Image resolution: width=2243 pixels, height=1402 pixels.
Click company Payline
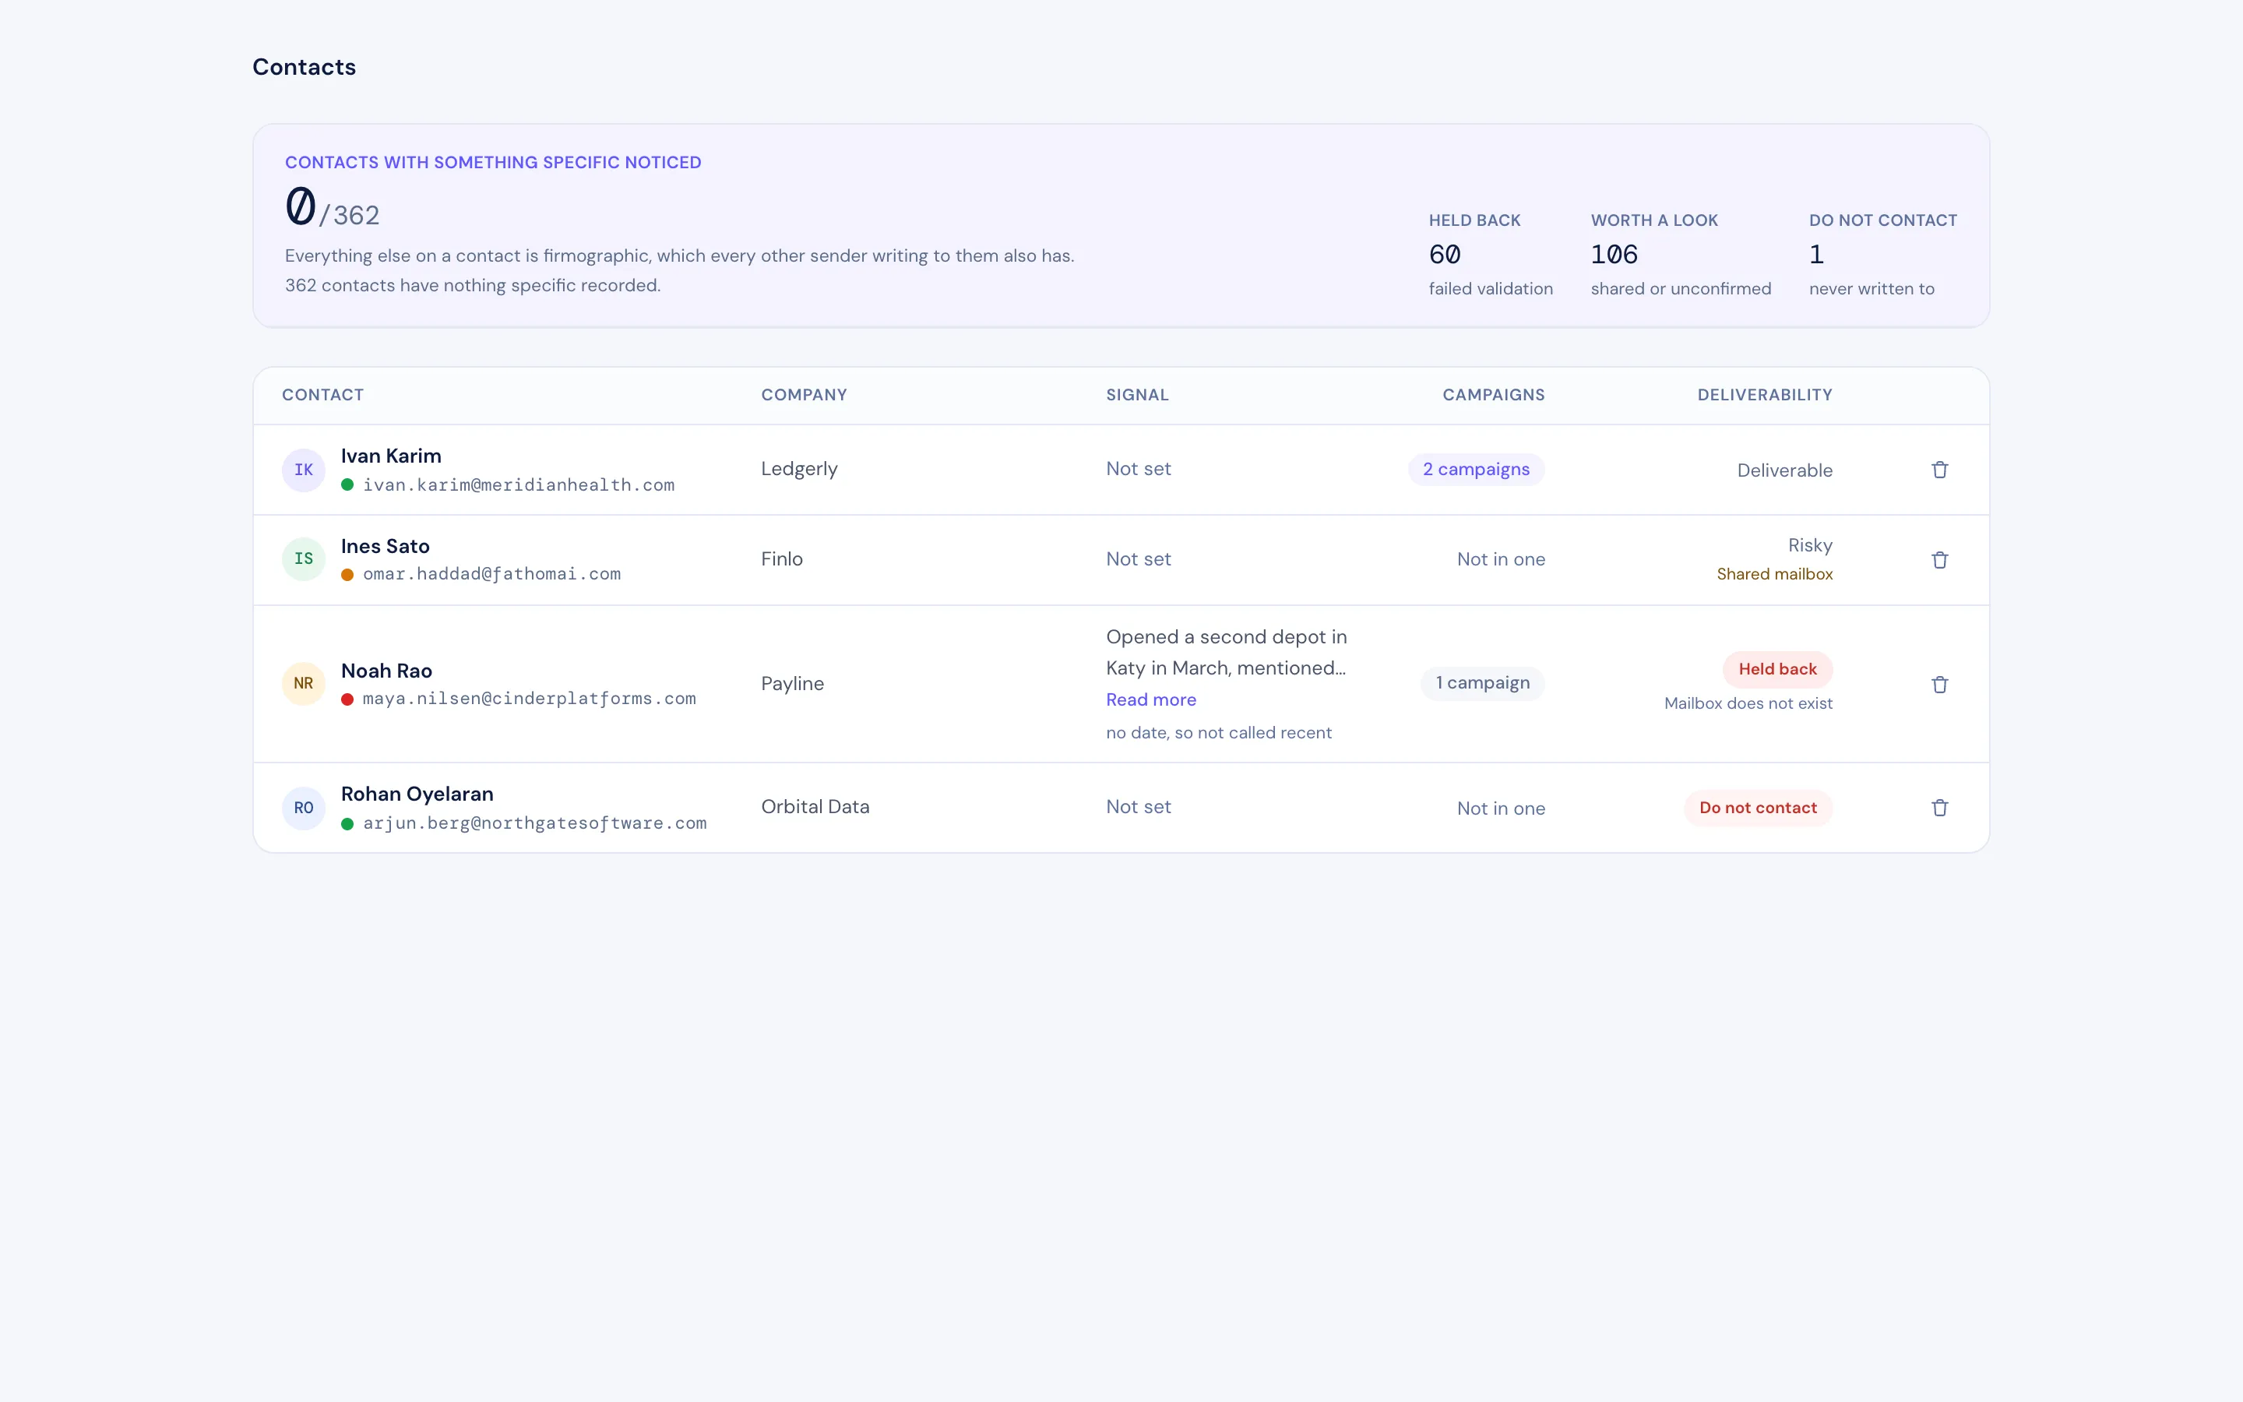pyautogui.click(x=791, y=683)
